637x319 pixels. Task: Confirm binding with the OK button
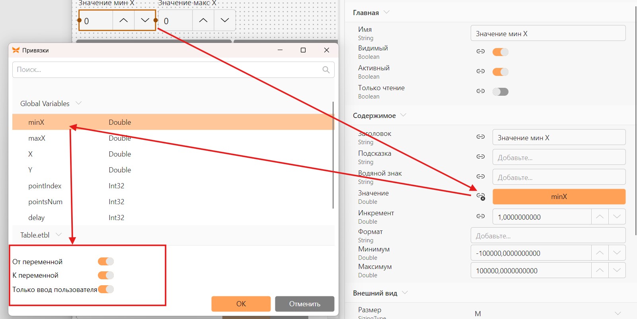(x=241, y=304)
